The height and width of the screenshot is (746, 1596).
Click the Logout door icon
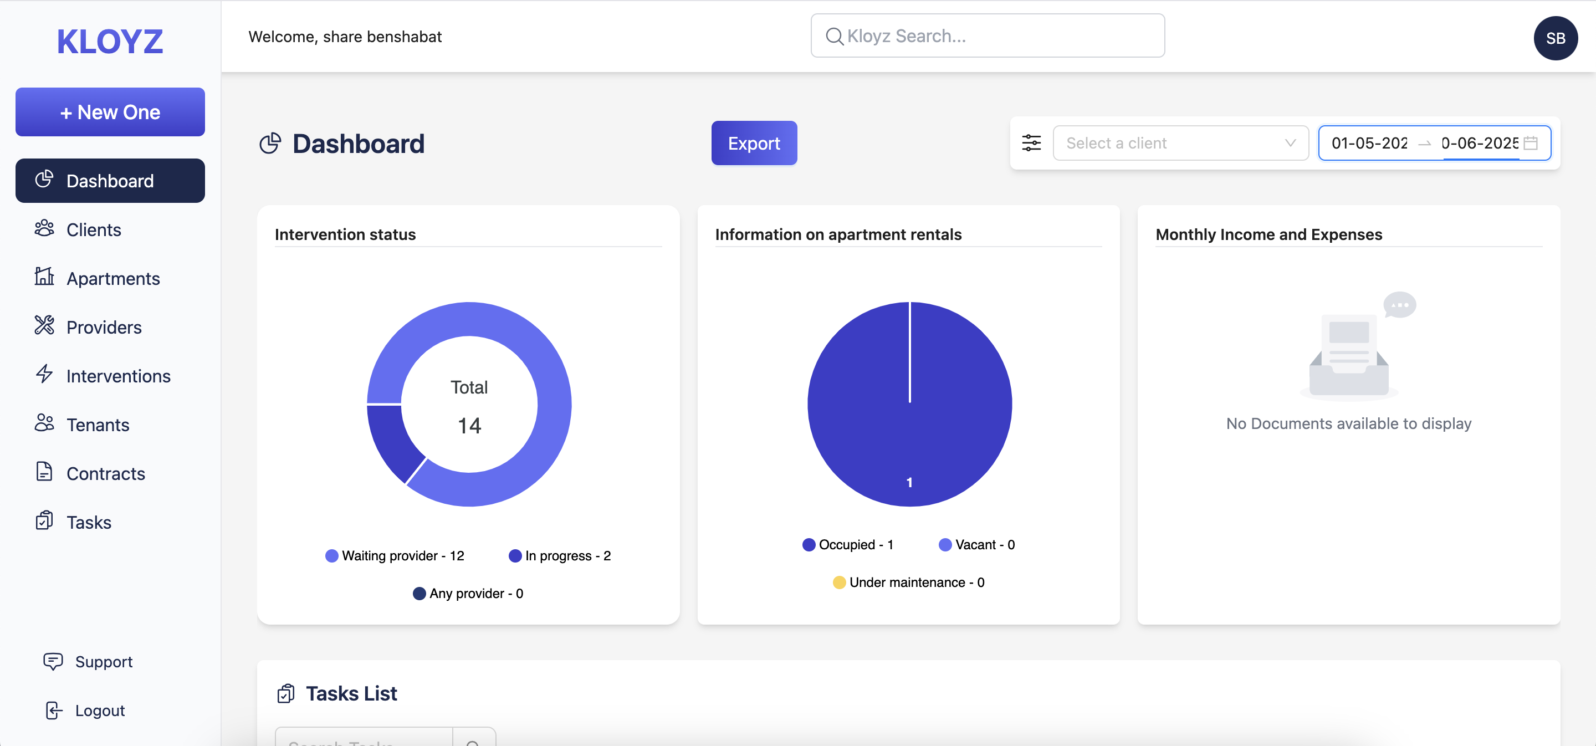coord(54,711)
